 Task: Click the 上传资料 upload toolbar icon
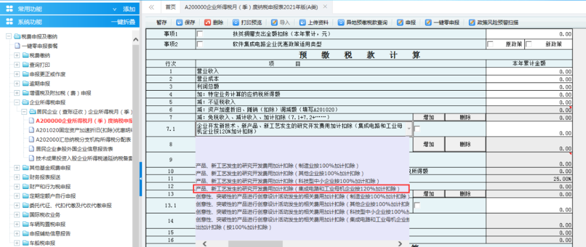pyautogui.click(x=302, y=22)
